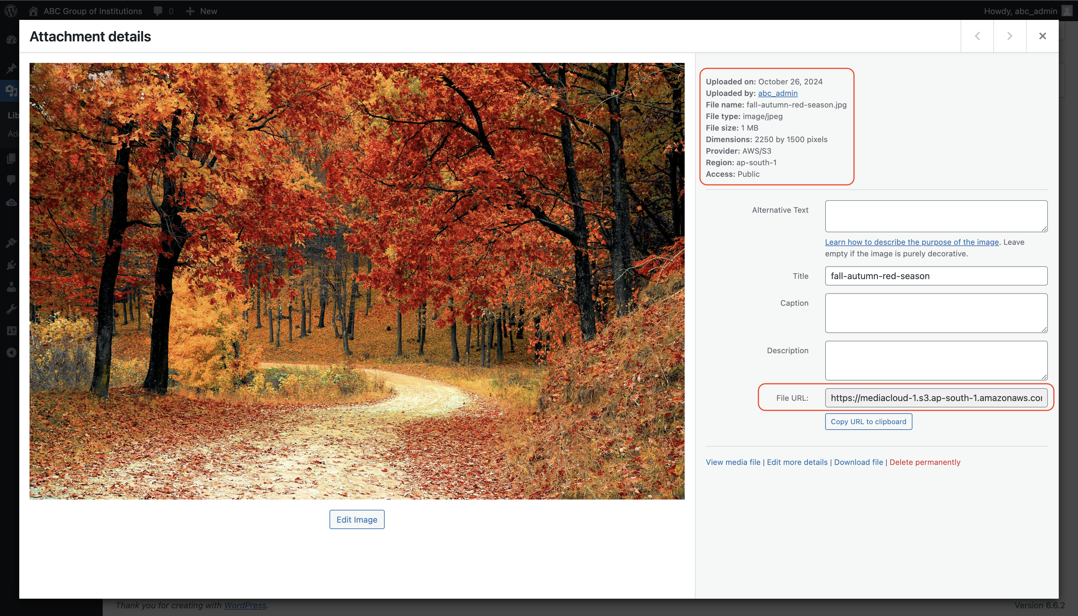
Task: Click the plus New icon in admin bar
Action: click(190, 11)
